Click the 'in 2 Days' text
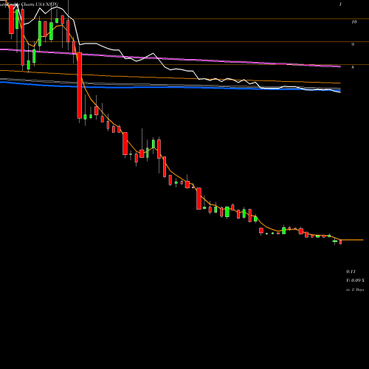This screenshot has width=369, height=369. coord(355,289)
